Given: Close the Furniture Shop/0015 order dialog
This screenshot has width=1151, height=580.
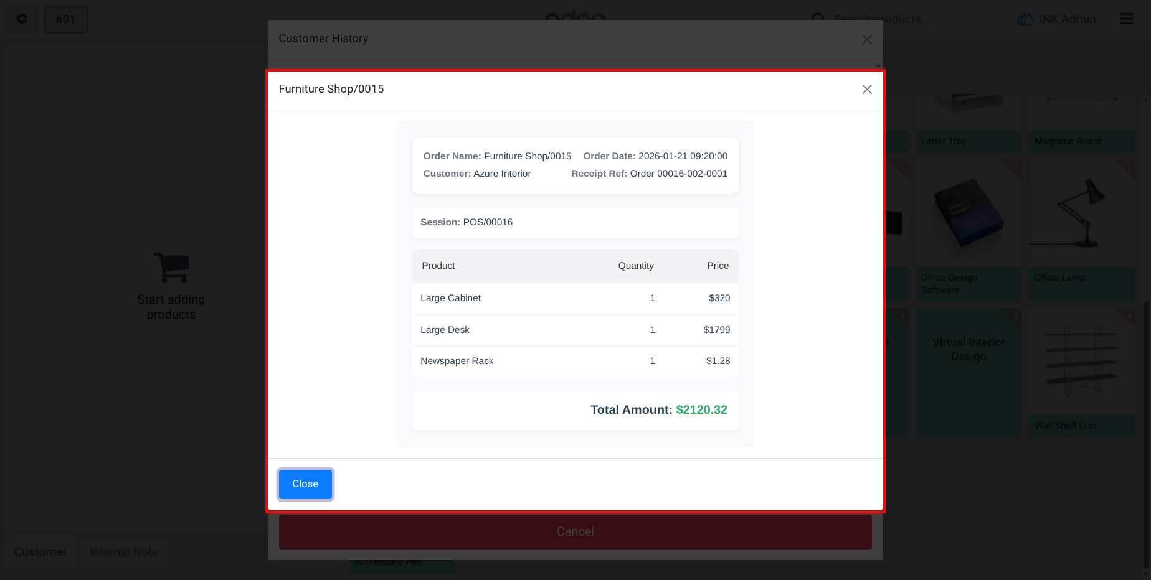Looking at the screenshot, I should 867,90.
